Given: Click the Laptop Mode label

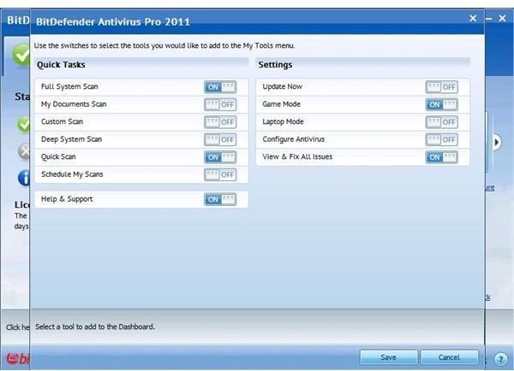Looking at the screenshot, I should [284, 122].
